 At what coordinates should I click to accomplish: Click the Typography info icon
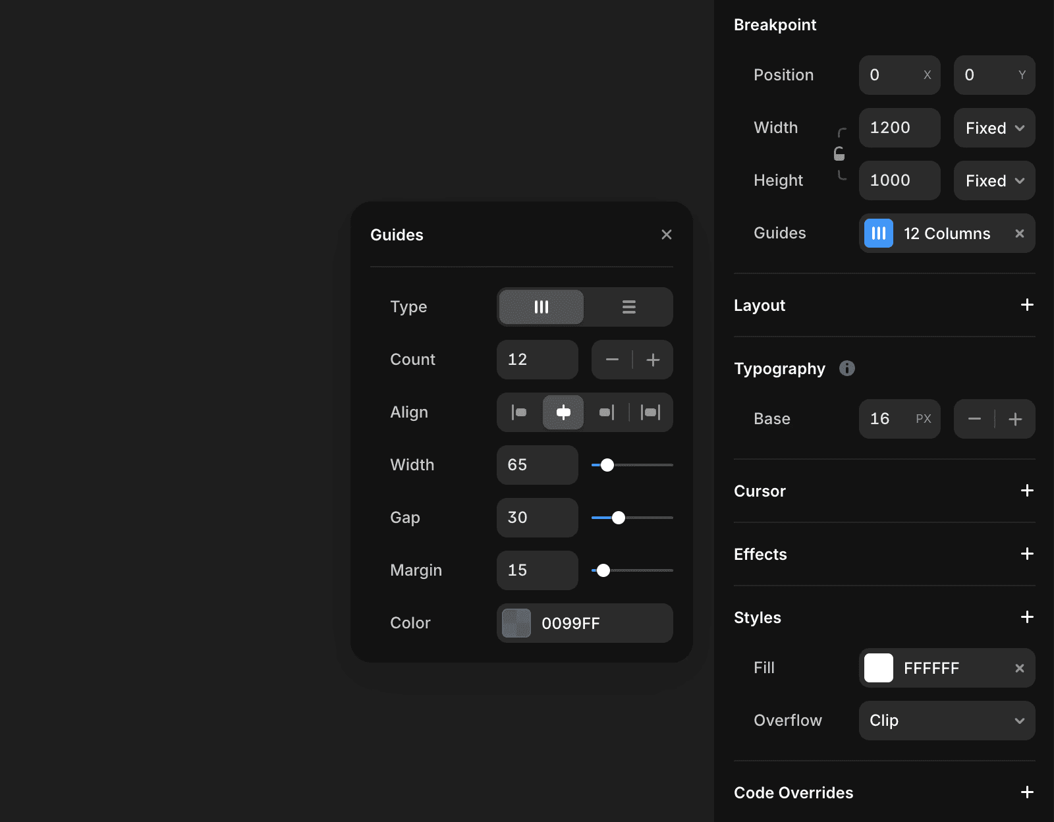coord(847,369)
